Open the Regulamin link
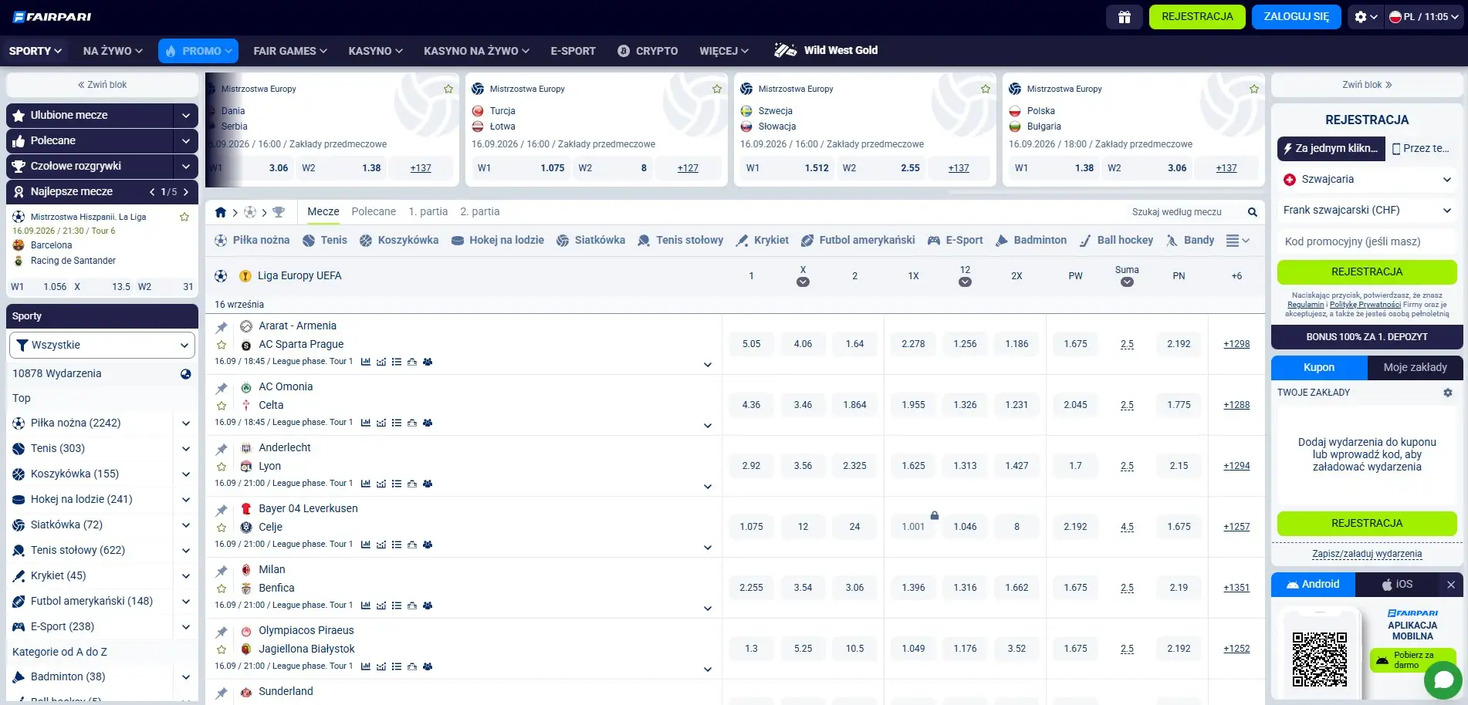 [x=1306, y=305]
